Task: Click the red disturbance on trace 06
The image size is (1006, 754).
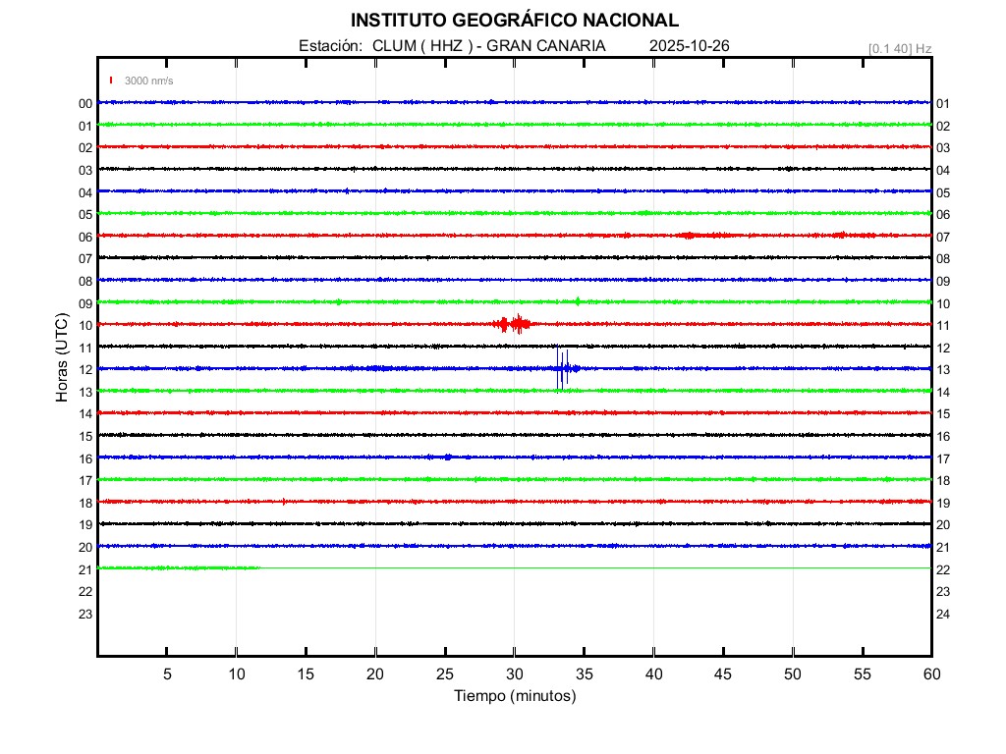Action: tap(692, 236)
